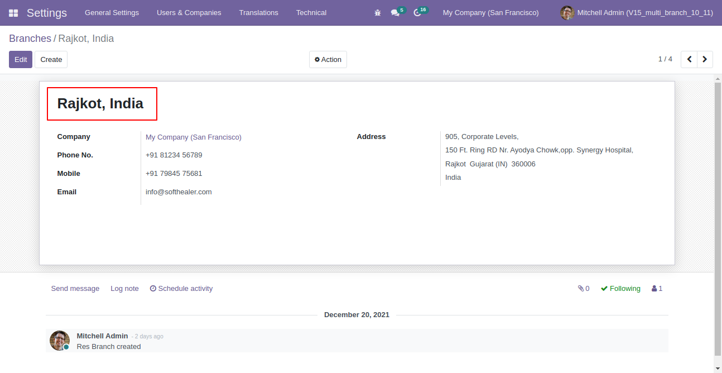Open My Company (San Francisco) company link
This screenshot has width=722, height=373.
click(194, 137)
